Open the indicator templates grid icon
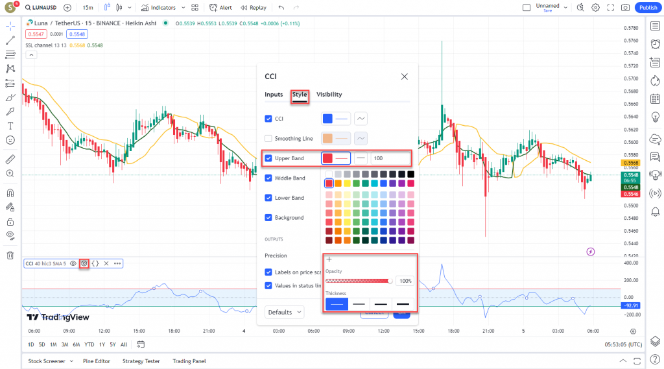This screenshot has width=664, height=369. (x=195, y=8)
